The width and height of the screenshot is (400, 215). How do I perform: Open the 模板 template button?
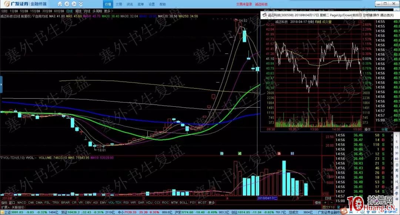coord(318,203)
